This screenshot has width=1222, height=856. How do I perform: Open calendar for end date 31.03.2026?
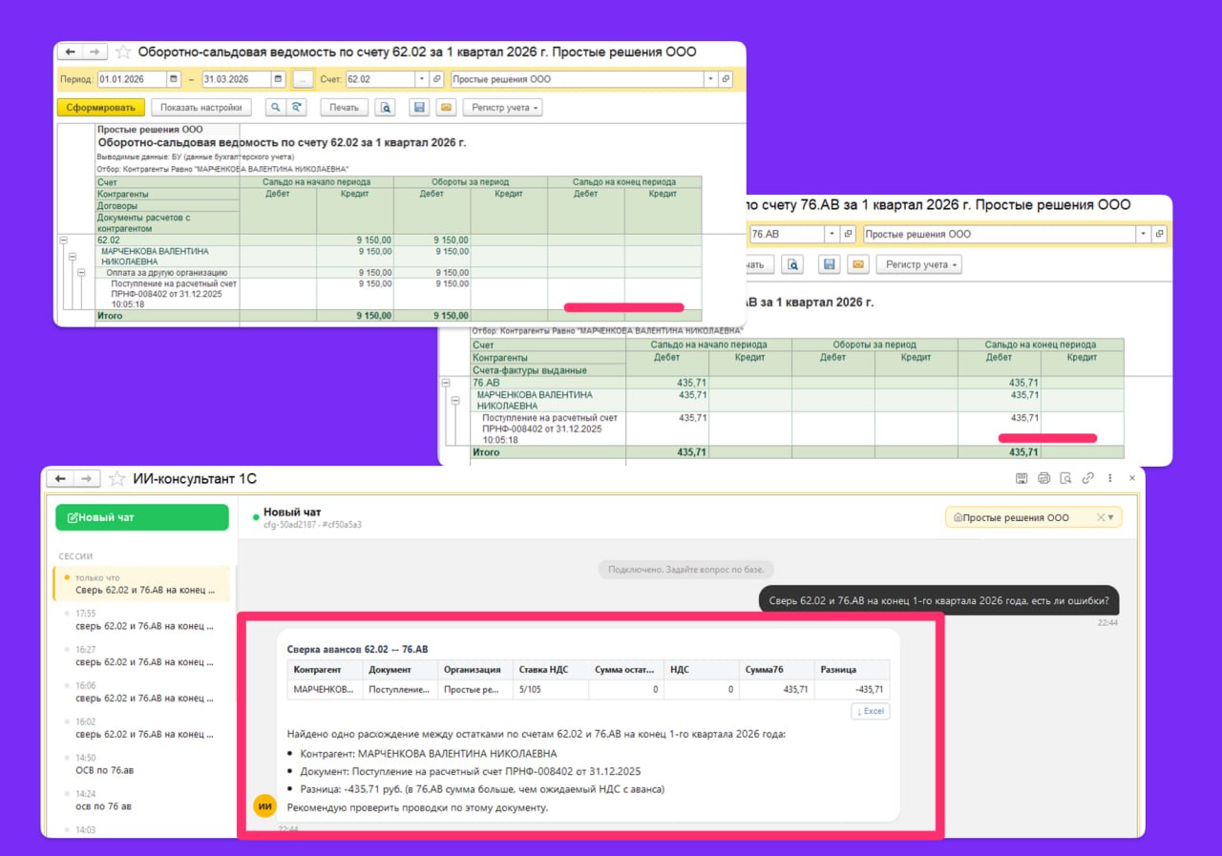[x=279, y=79]
